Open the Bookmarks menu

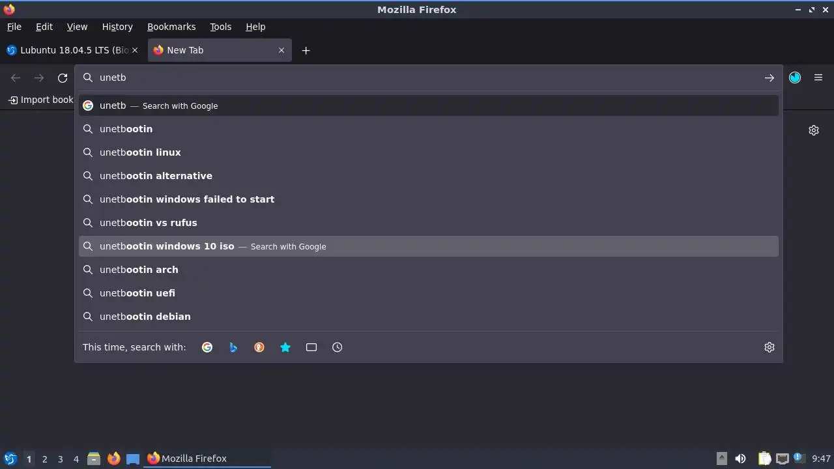[171, 27]
